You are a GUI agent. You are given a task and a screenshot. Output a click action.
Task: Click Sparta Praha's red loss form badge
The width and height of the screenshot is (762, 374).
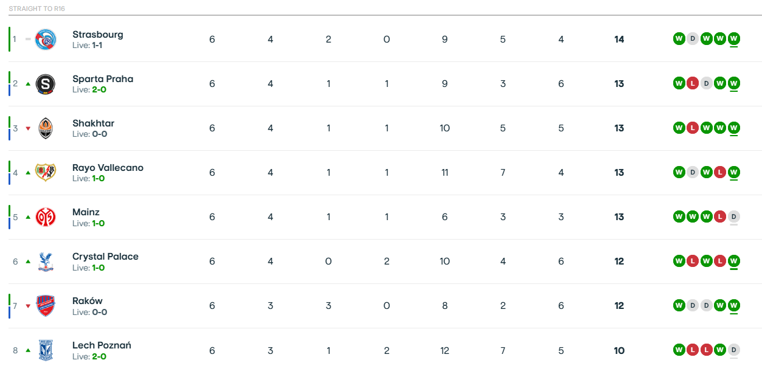693,83
